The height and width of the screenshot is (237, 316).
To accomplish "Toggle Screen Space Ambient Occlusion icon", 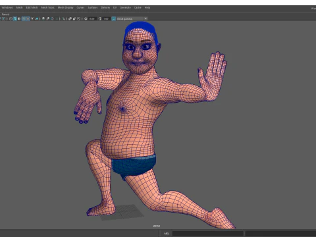I will tap(43, 19).
